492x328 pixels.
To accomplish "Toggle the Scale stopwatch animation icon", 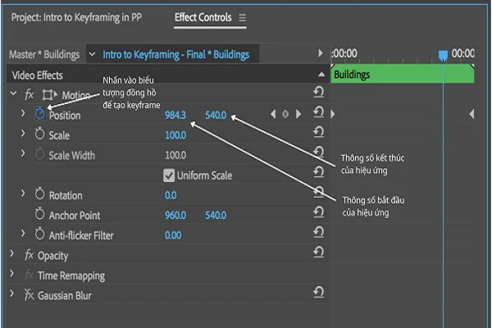I will (40, 134).
